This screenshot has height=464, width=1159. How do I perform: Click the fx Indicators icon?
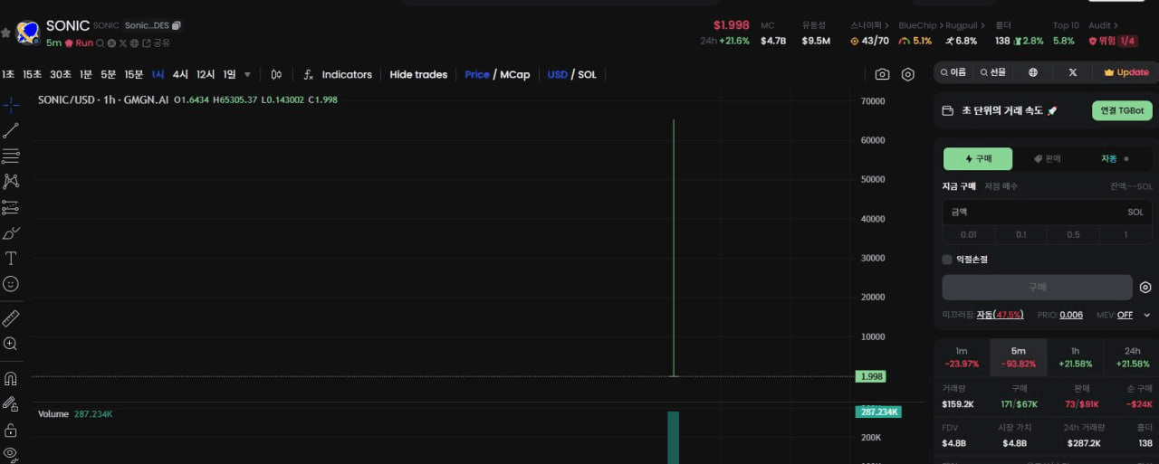308,74
